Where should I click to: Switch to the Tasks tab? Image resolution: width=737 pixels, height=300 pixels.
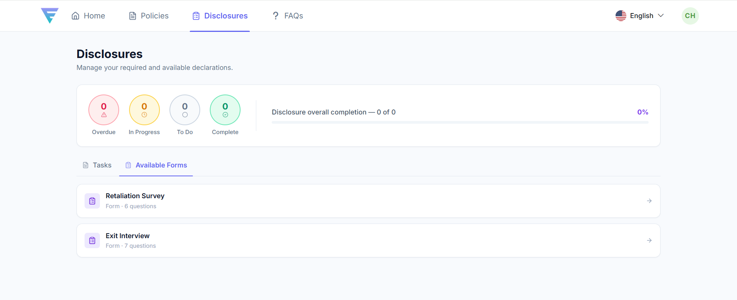click(x=97, y=165)
